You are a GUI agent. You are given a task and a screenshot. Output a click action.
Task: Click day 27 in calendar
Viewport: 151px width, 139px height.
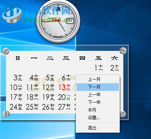(x=64, y=107)
